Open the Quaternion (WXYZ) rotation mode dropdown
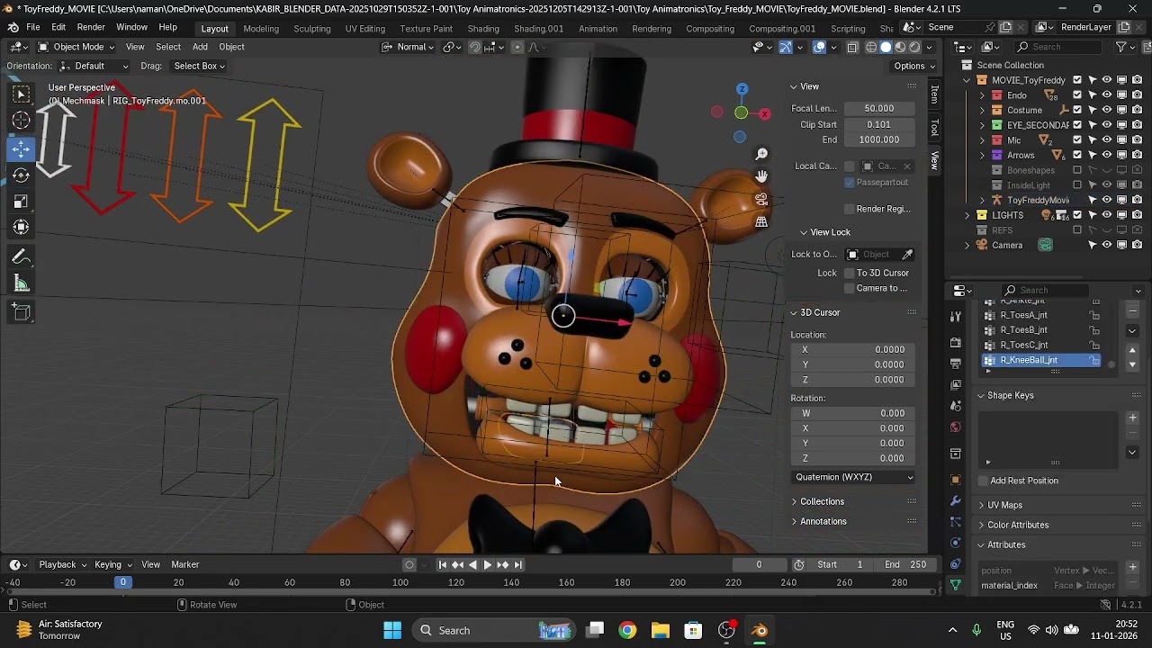This screenshot has height=648, width=1152. coord(854,477)
